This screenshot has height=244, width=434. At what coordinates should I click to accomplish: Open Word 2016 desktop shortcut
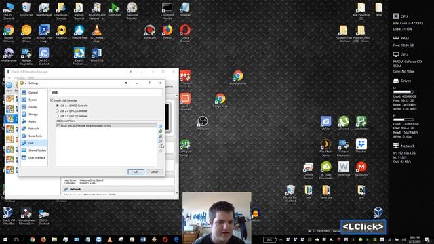click(96, 54)
